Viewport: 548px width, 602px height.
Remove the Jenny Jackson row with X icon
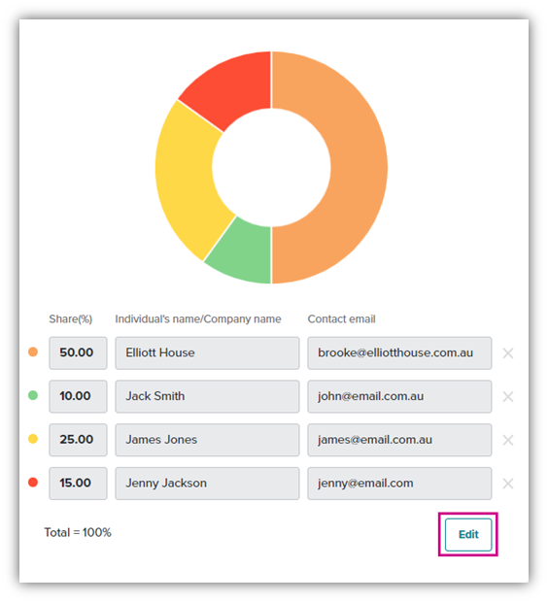tap(507, 483)
